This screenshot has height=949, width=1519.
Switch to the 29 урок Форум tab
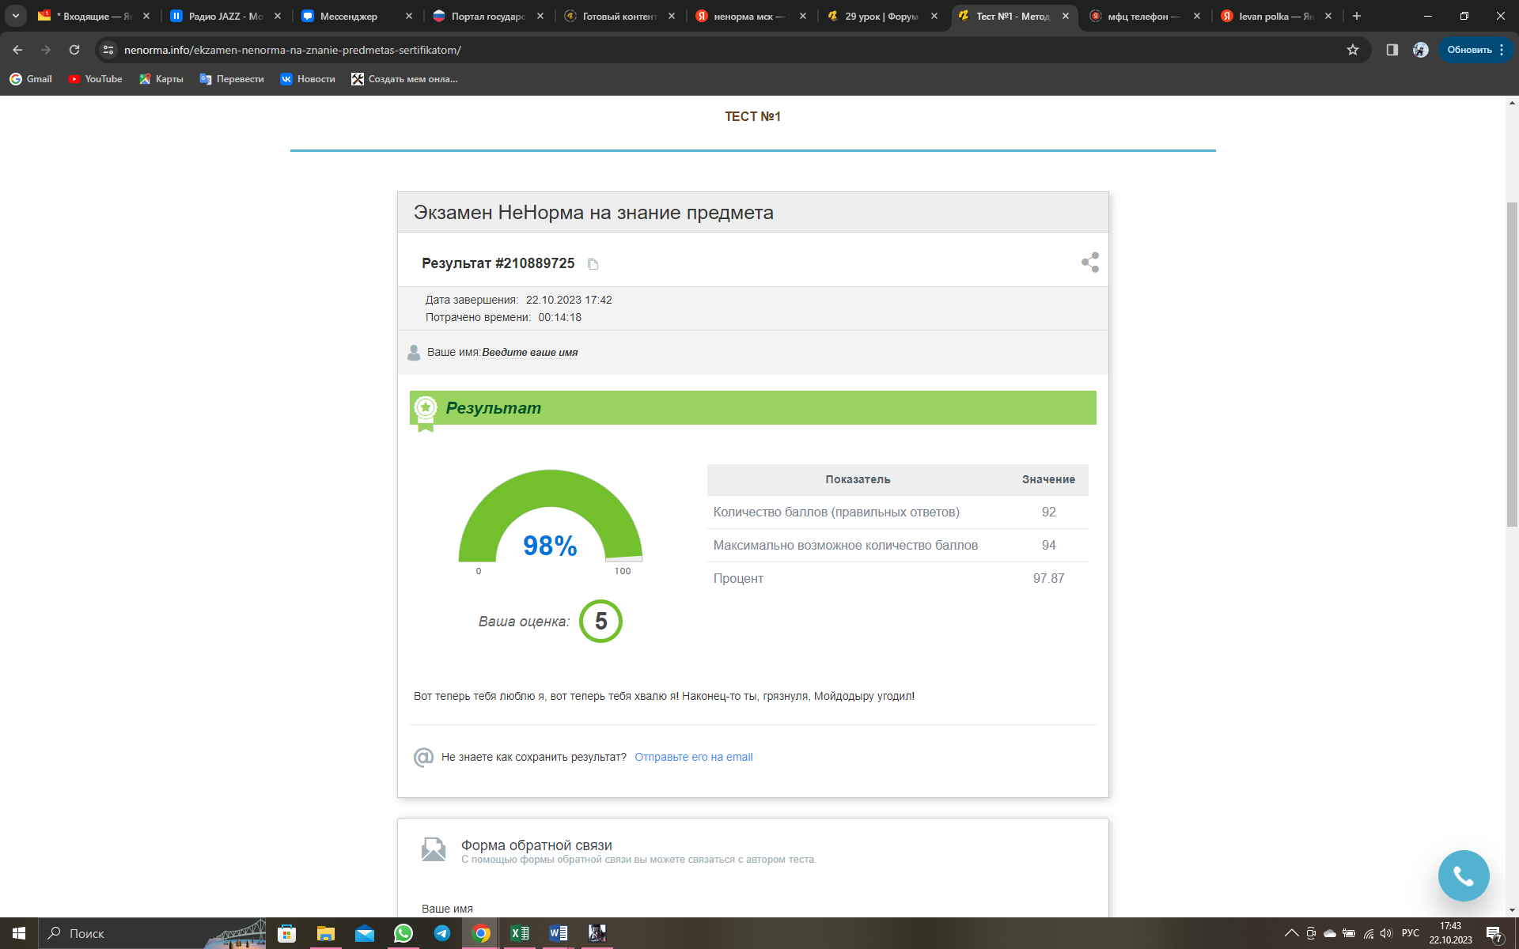881,16
